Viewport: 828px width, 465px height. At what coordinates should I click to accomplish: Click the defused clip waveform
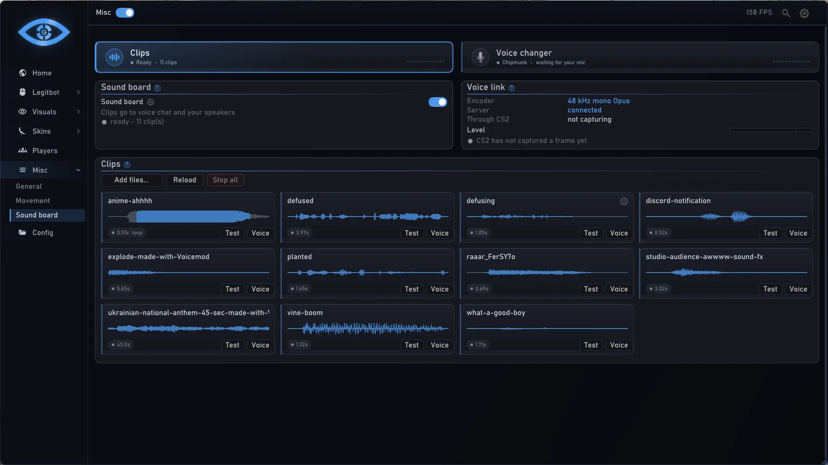(x=368, y=216)
